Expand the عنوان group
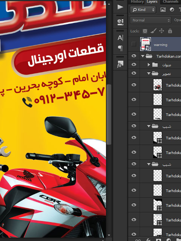181x241 pixels. point(149,65)
